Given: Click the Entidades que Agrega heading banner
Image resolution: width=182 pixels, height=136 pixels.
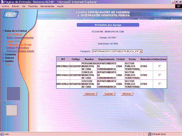Looking at the screenshot, I should [x=108, y=25].
